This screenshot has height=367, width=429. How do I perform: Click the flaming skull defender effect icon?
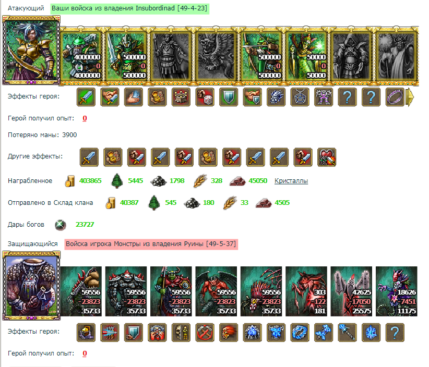229,333
